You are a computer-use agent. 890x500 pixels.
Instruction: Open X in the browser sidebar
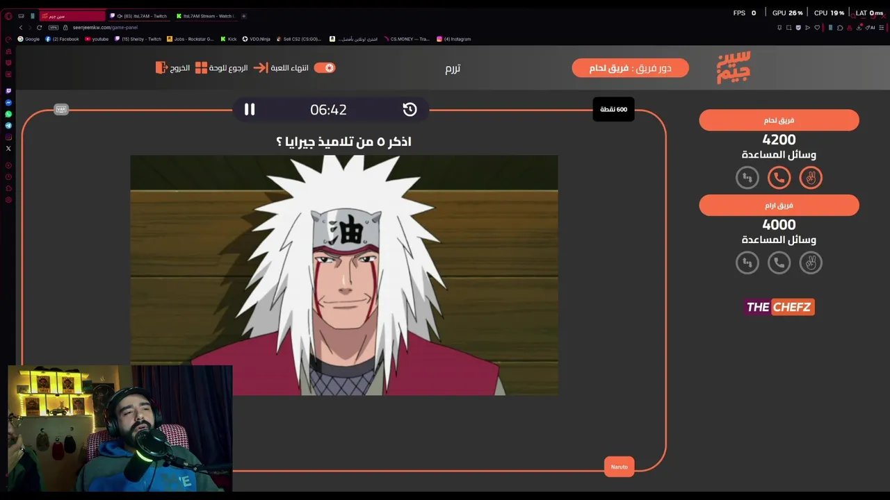coord(8,148)
